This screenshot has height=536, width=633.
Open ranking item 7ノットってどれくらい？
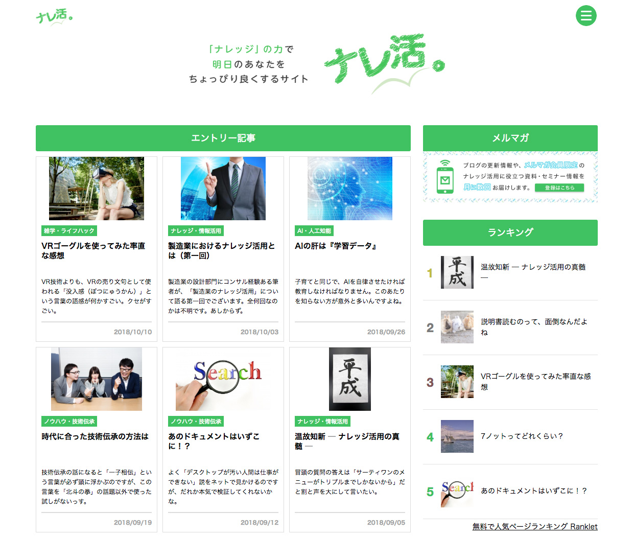click(522, 436)
